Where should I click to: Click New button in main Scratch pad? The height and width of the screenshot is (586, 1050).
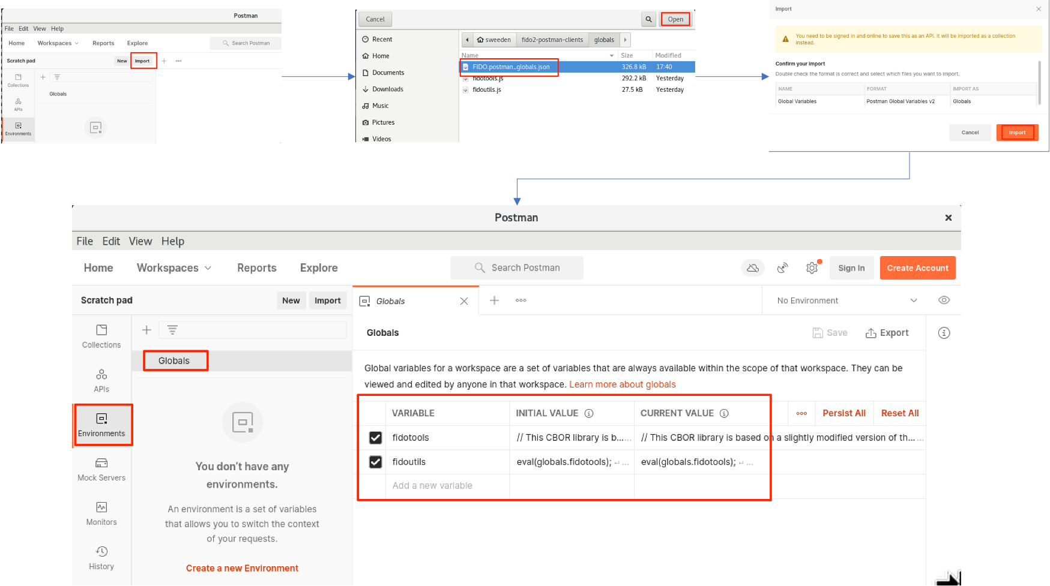click(x=291, y=300)
